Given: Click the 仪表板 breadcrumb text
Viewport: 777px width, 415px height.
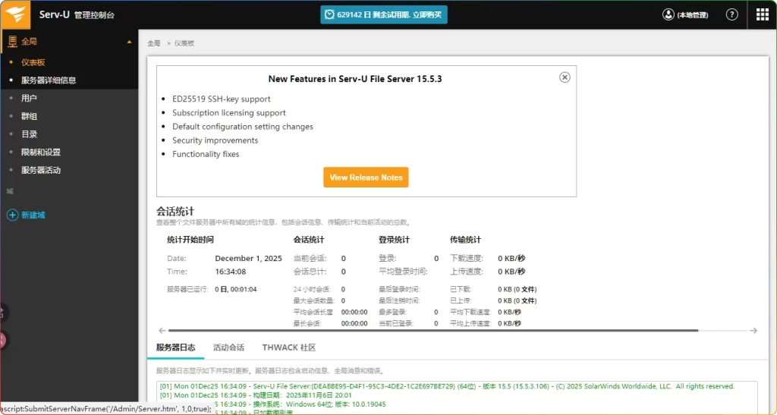Looking at the screenshot, I should click(x=184, y=43).
